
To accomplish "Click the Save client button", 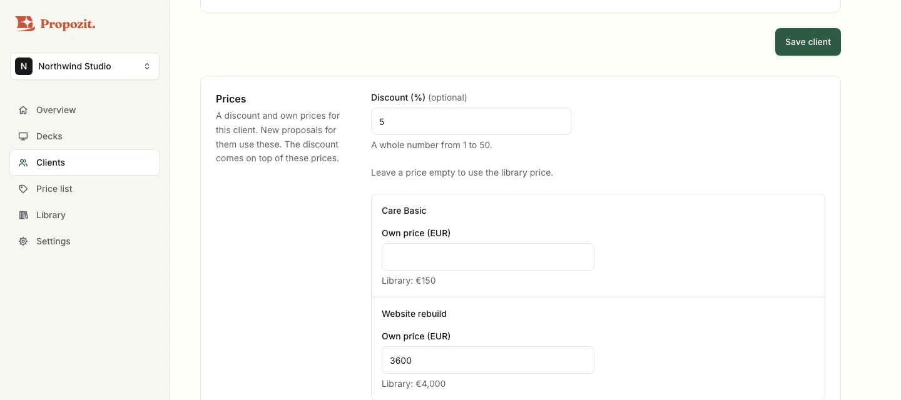I will [808, 42].
